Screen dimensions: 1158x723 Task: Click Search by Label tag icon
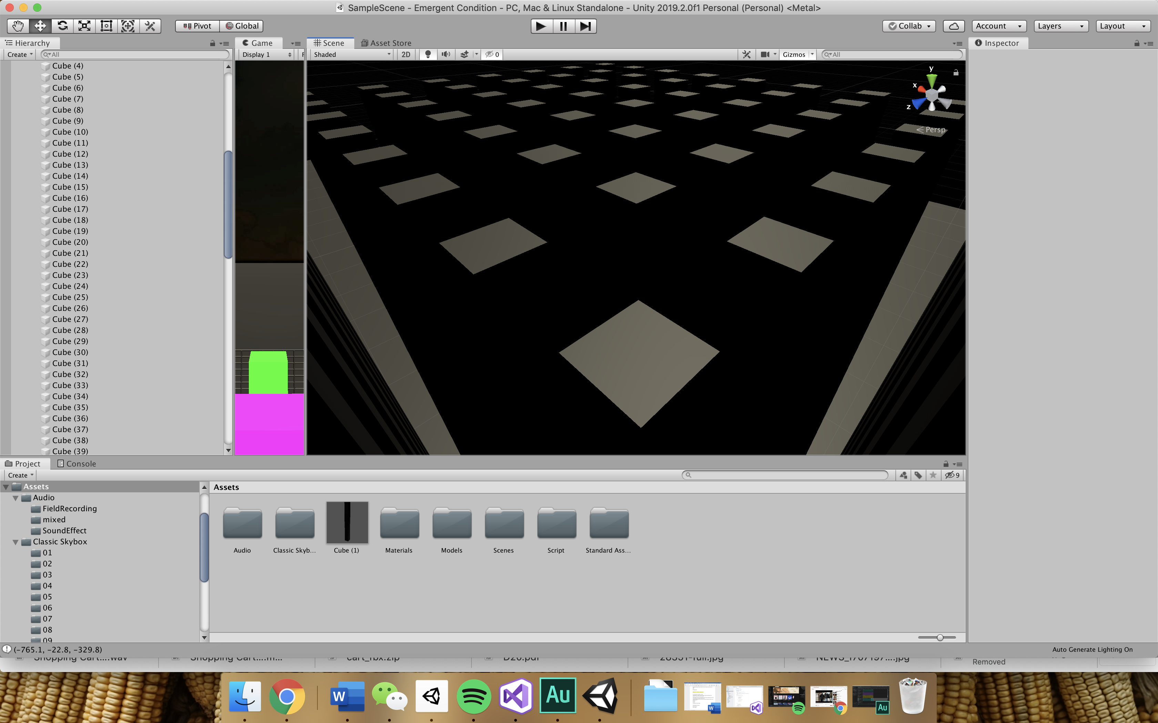pyautogui.click(x=918, y=475)
